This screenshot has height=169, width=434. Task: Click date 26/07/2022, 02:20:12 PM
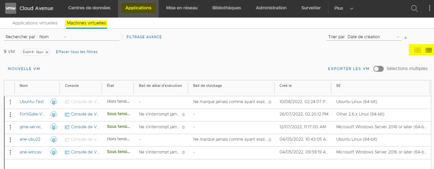point(304,114)
